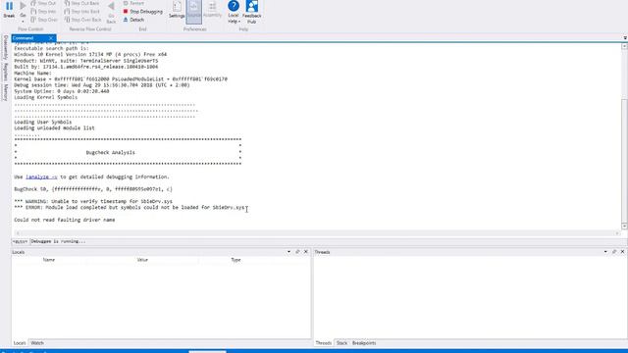The width and height of the screenshot is (628, 353).
Task: Switch to the Locals bottom tab
Action: (x=20, y=343)
